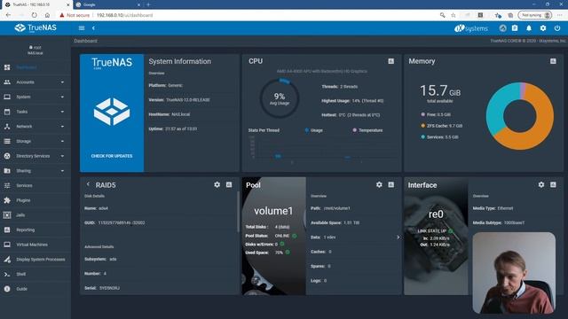This screenshot has height=319, width=568.
Task: Click the RAID5 card scrollbar
Action: coord(238,212)
